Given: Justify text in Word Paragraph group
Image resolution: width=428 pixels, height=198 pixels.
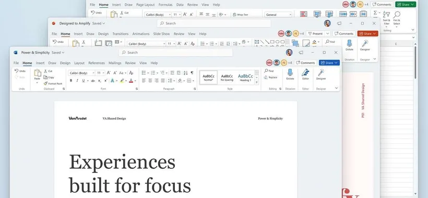Looking at the screenshot, I should coord(163,81).
